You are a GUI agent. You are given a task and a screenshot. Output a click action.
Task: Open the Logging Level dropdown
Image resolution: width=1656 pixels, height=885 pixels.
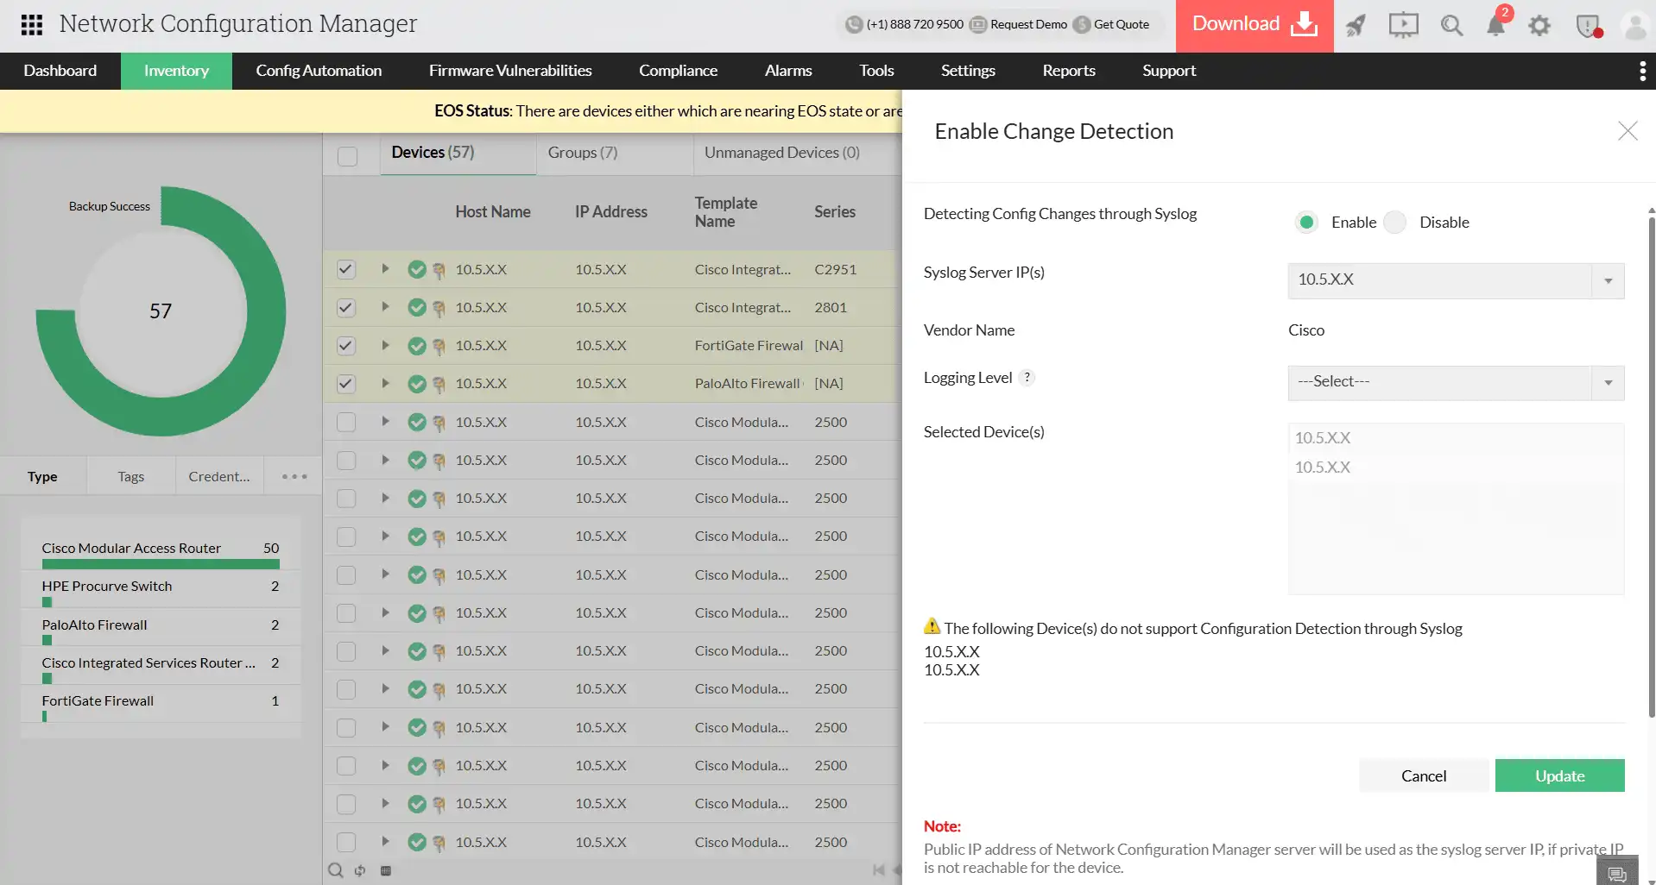pyautogui.click(x=1456, y=383)
